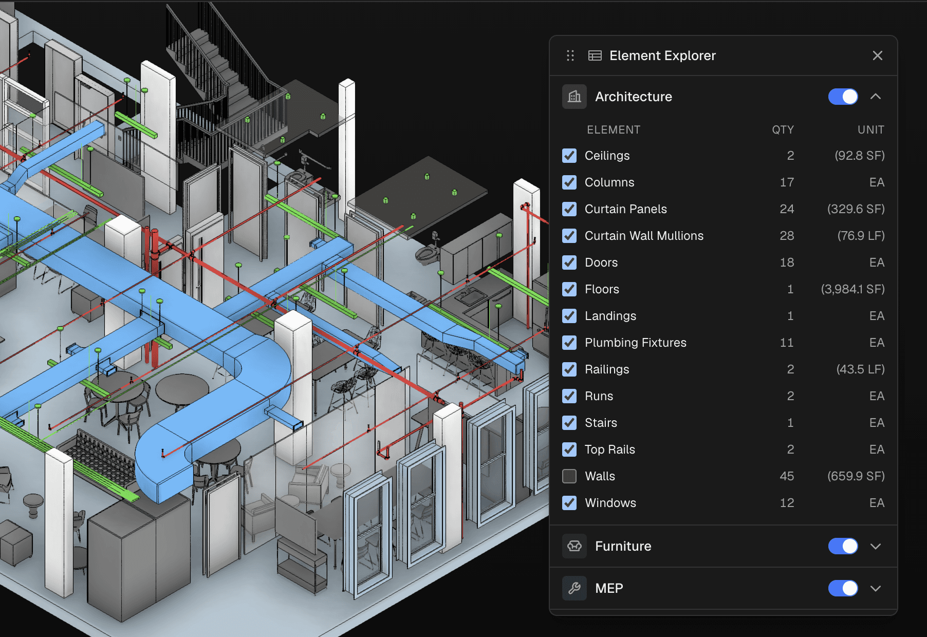Click the Mullions length value (76.9 LF)
The height and width of the screenshot is (637, 927).
tap(861, 236)
